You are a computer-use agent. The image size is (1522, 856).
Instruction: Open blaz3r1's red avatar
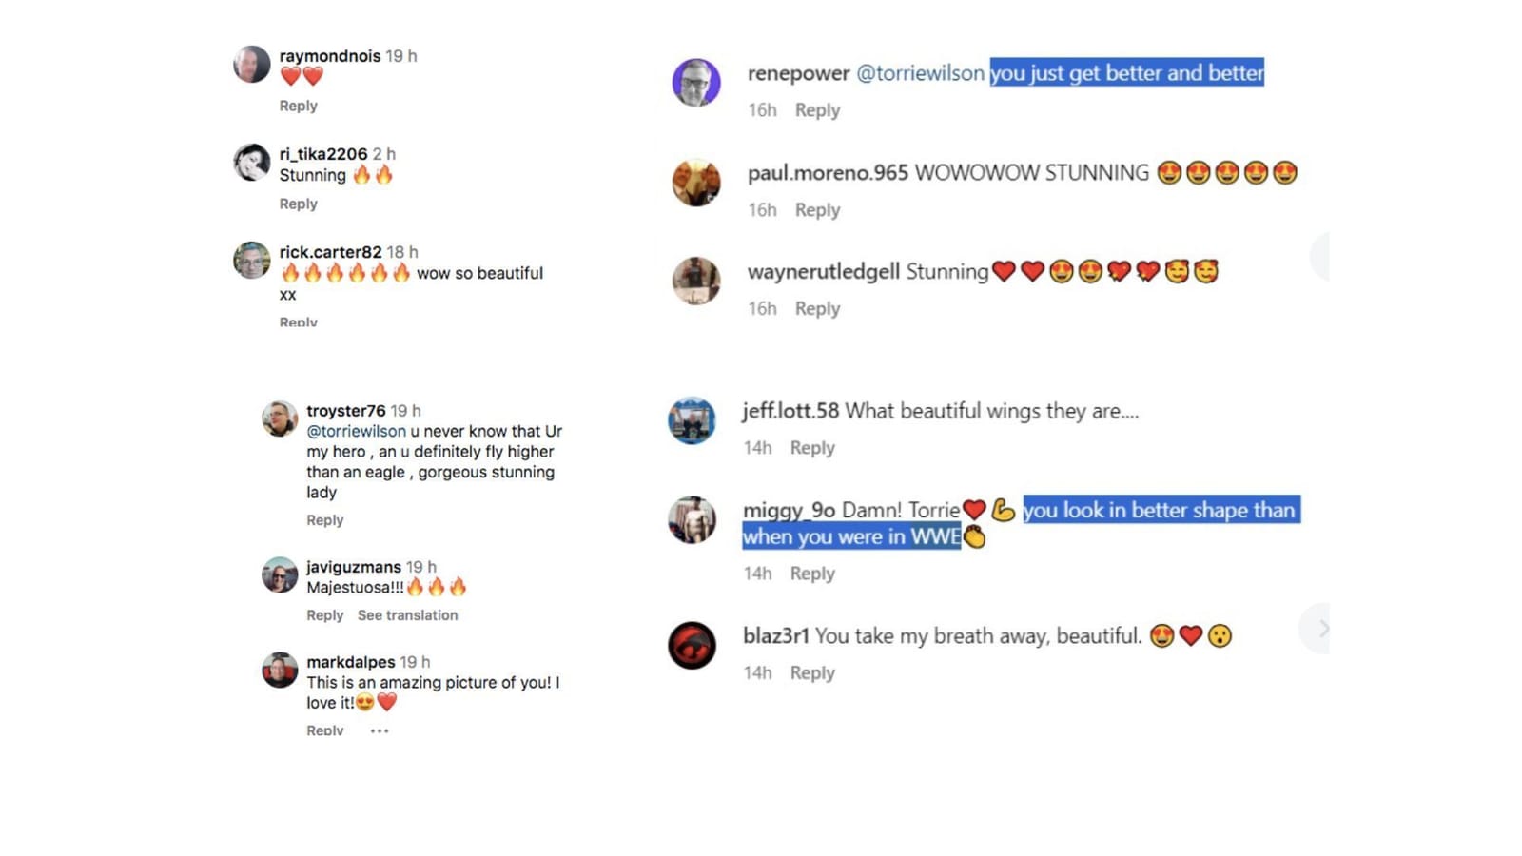[692, 646]
